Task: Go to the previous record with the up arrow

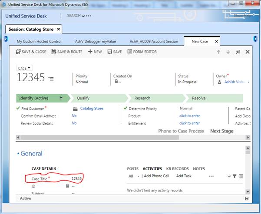Action: [x=218, y=52]
